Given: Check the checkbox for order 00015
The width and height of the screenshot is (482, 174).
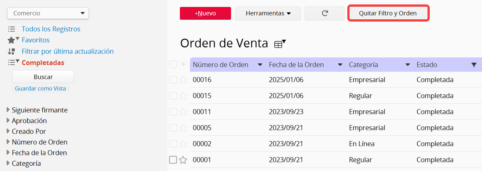Looking at the screenshot, I should click(173, 96).
